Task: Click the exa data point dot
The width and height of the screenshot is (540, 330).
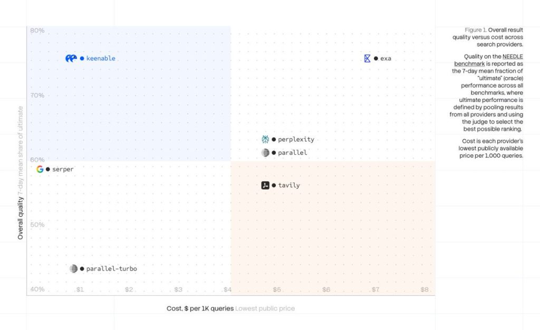Action: point(375,58)
